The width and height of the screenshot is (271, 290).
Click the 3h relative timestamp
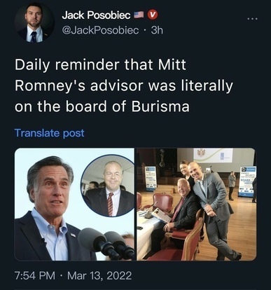tap(157, 30)
